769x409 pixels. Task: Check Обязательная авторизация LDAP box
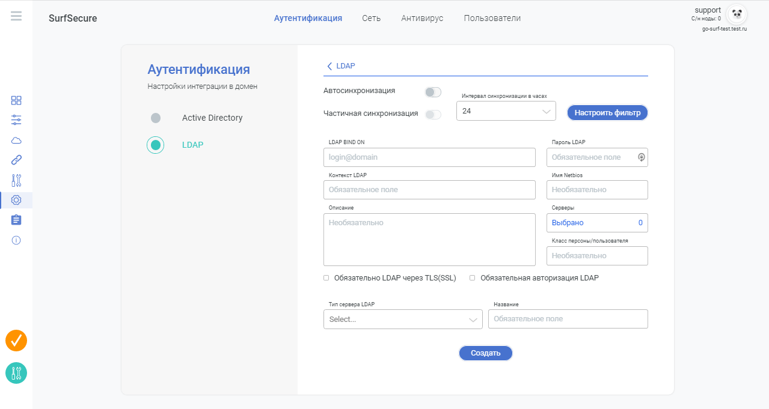(473, 278)
